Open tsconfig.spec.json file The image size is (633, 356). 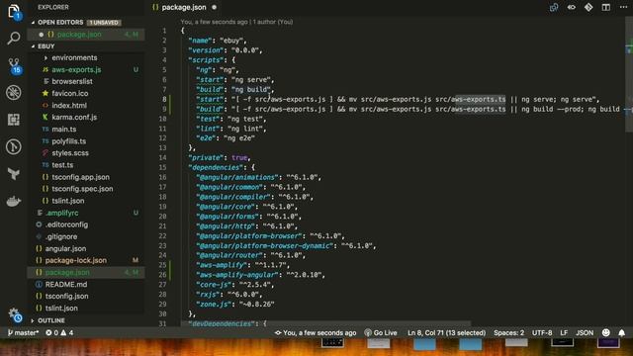tap(82, 189)
